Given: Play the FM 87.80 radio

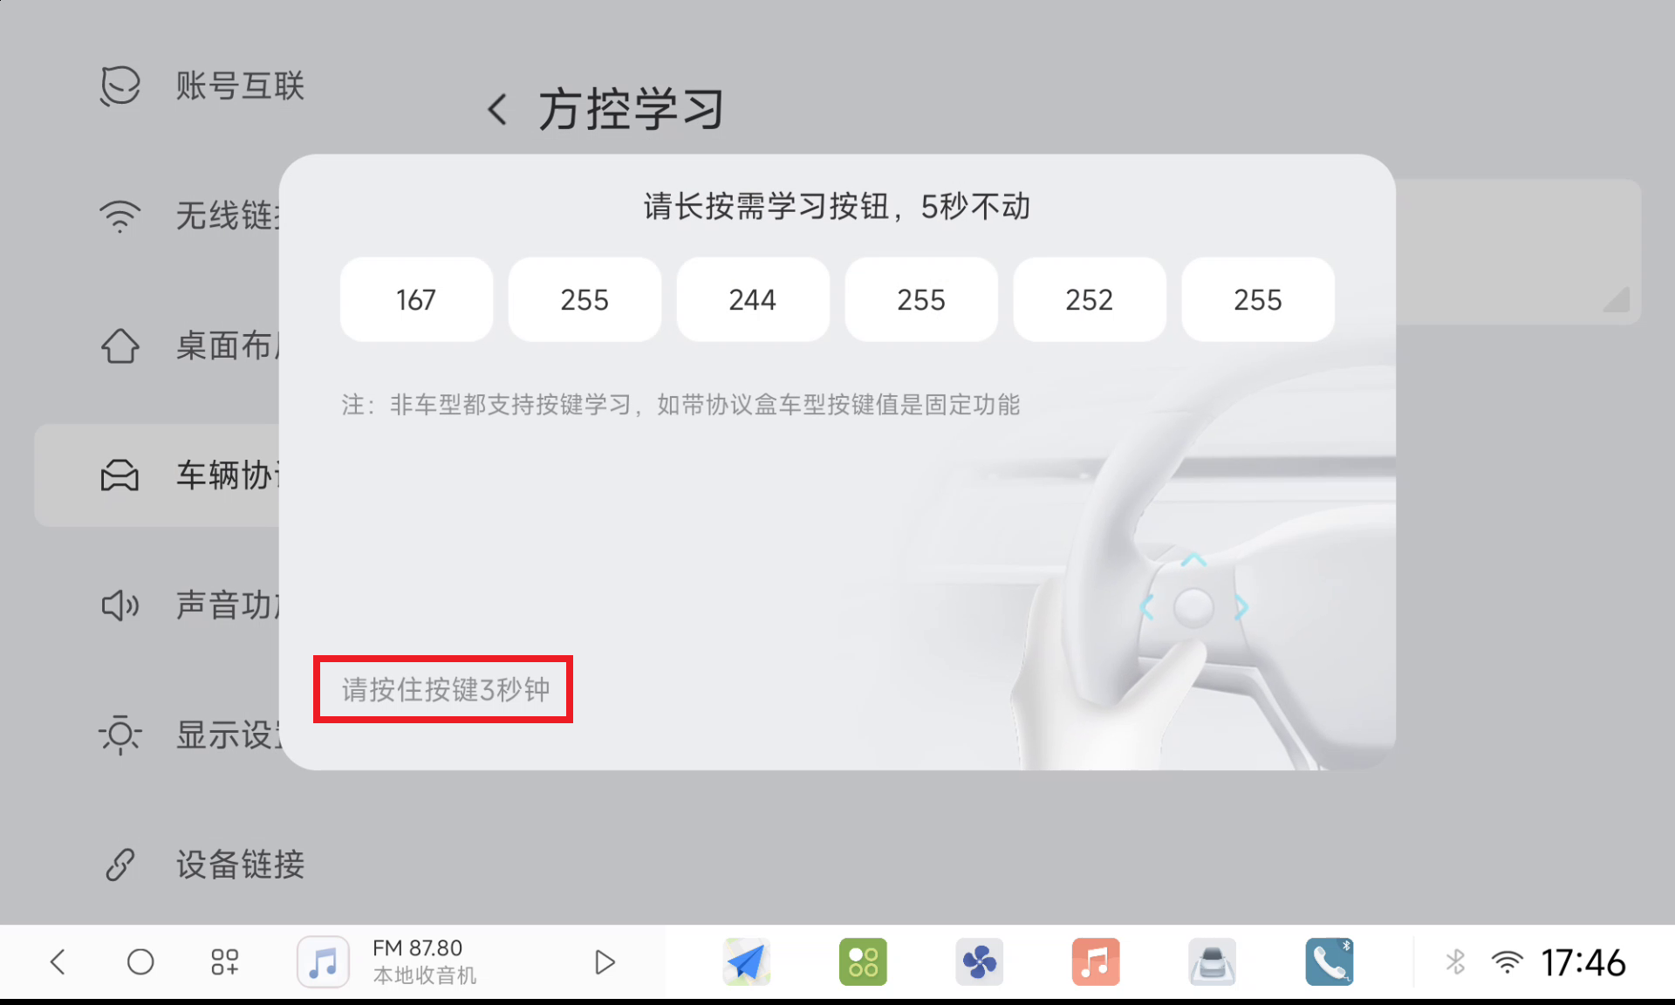Looking at the screenshot, I should (x=605, y=962).
